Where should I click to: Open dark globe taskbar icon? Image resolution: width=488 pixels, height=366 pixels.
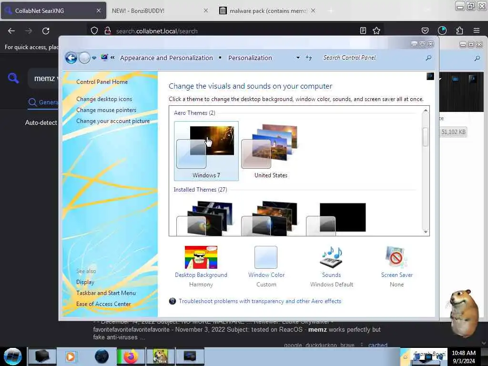click(102, 356)
